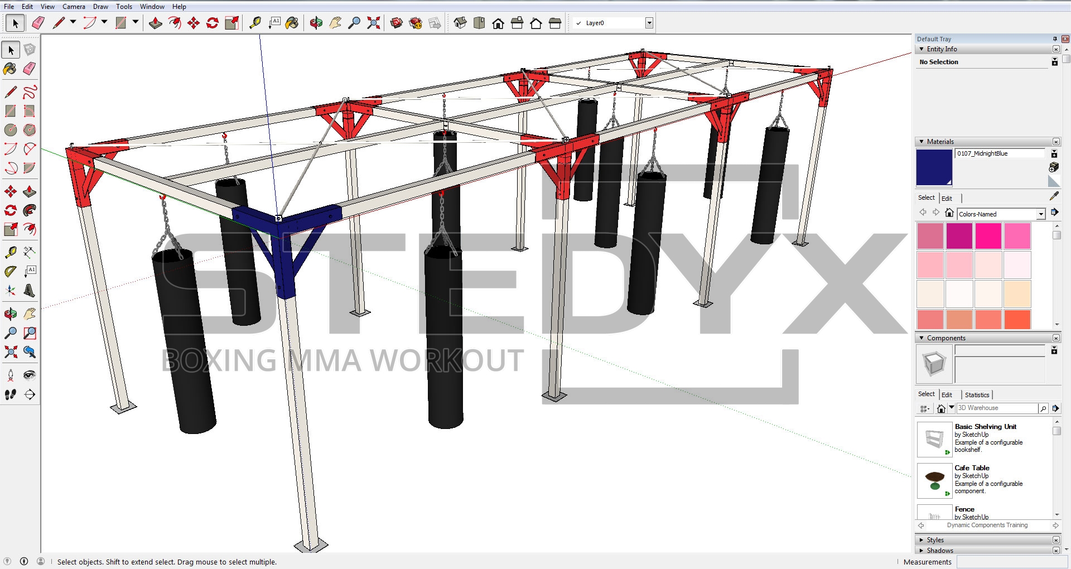Choose the Freehand drawing tool

(30, 92)
